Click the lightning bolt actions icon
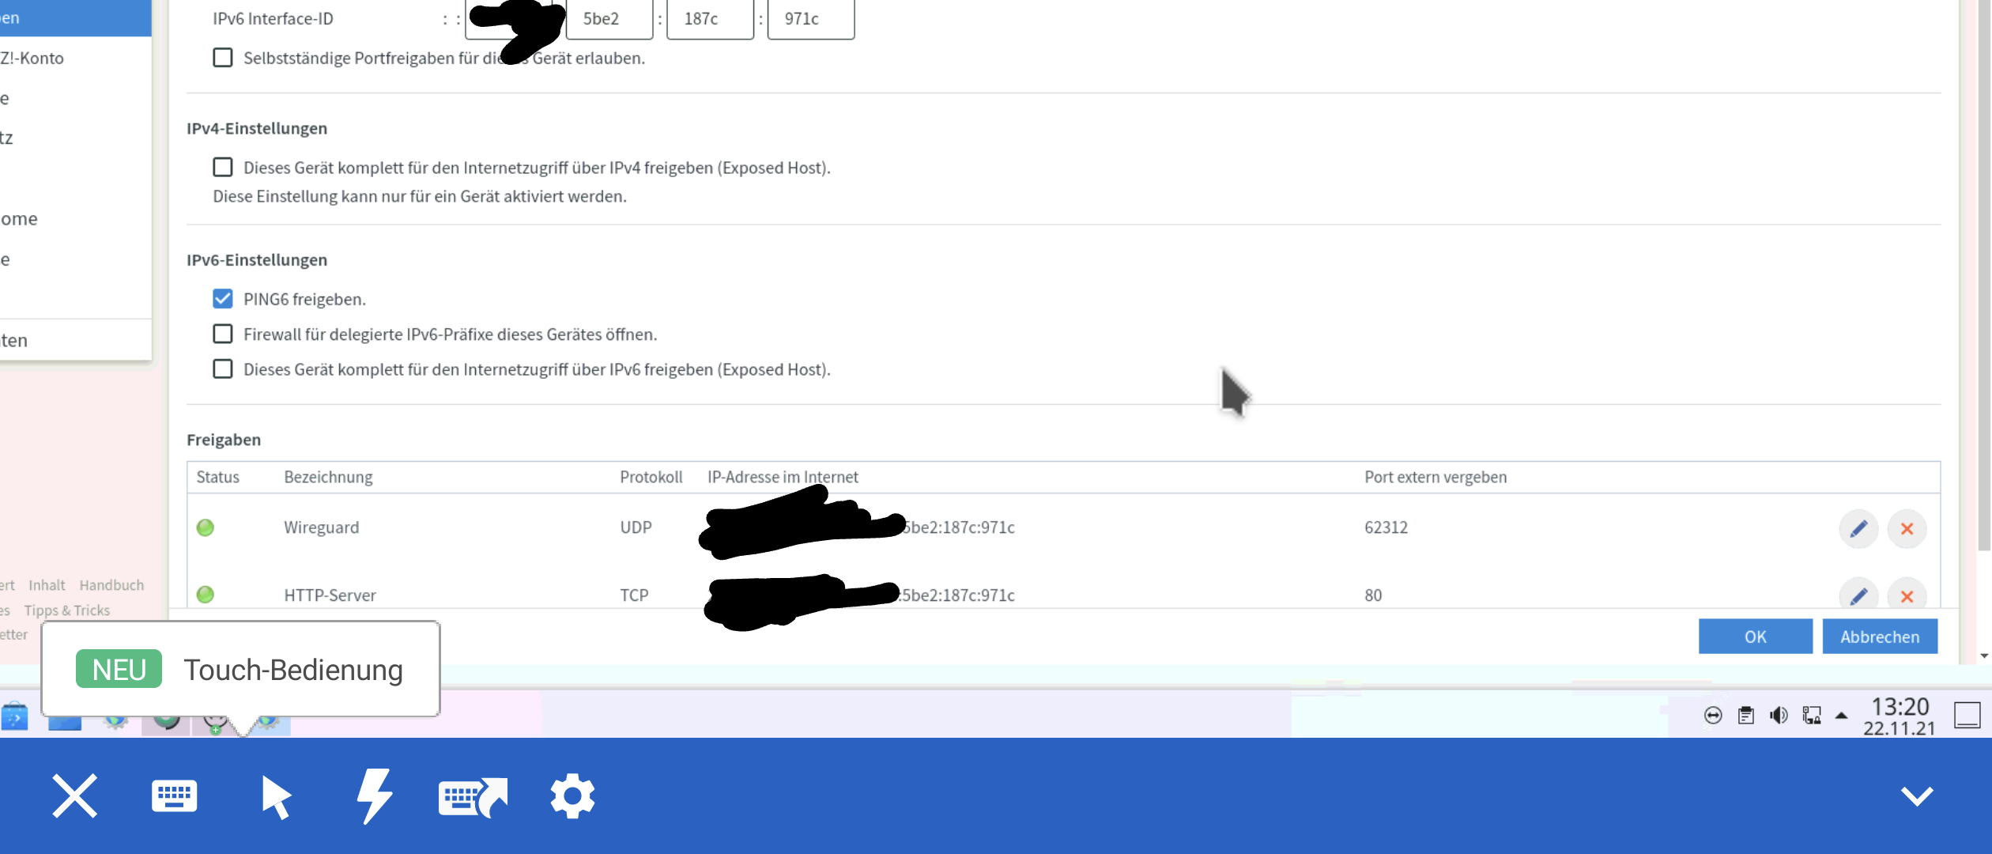 tap(374, 795)
